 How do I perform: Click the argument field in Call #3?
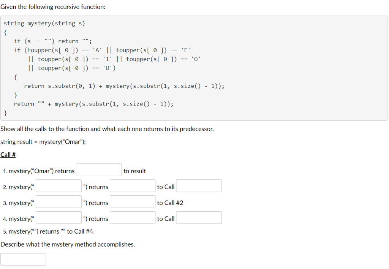[x=58, y=201]
